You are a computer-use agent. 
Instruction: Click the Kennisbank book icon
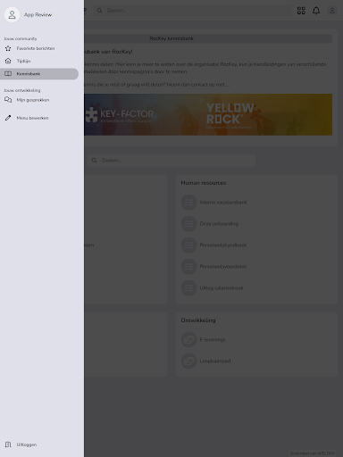click(8, 73)
